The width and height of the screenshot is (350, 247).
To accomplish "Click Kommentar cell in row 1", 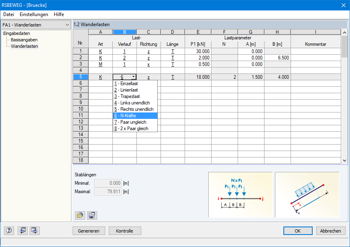I will [316, 51].
